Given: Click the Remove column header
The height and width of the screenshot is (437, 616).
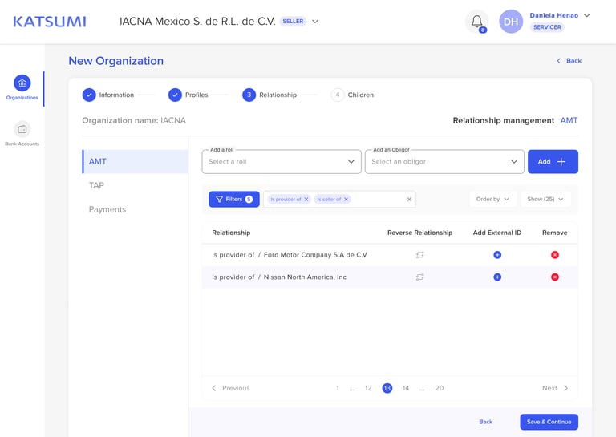Looking at the screenshot, I should [x=555, y=233].
